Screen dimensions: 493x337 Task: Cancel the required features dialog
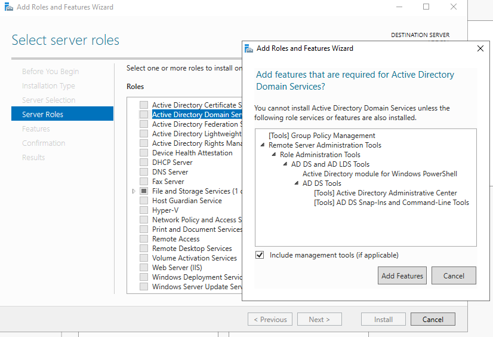tap(454, 275)
